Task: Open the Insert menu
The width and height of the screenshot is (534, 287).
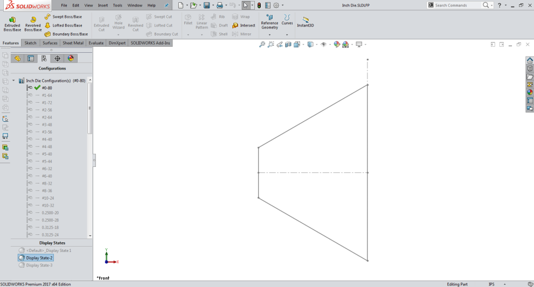Action: pos(103,5)
